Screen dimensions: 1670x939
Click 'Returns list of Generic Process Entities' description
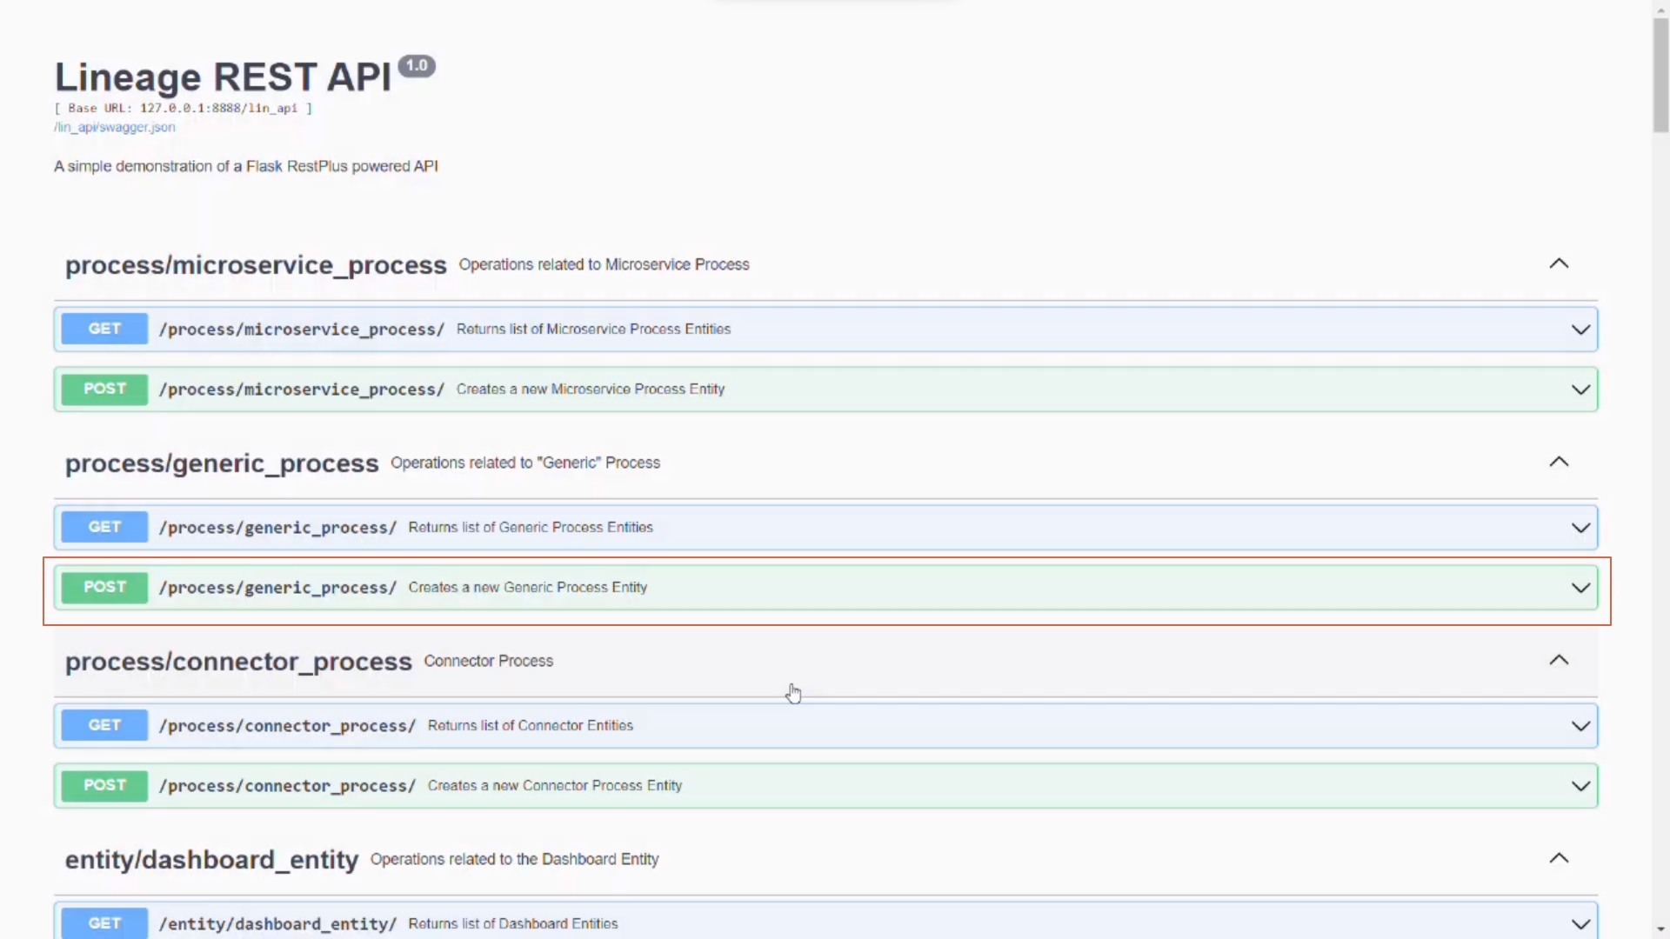(531, 528)
